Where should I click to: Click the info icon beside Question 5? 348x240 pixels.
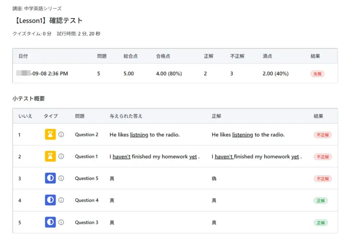coord(61,178)
